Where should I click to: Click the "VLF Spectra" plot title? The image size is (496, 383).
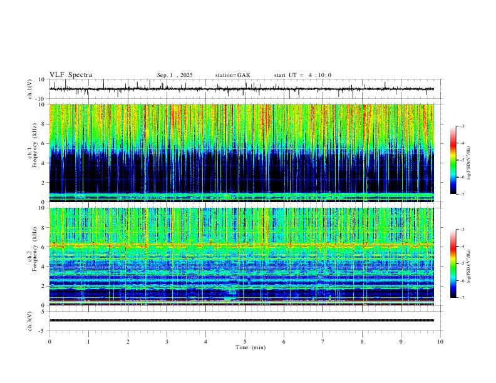click(x=71, y=75)
